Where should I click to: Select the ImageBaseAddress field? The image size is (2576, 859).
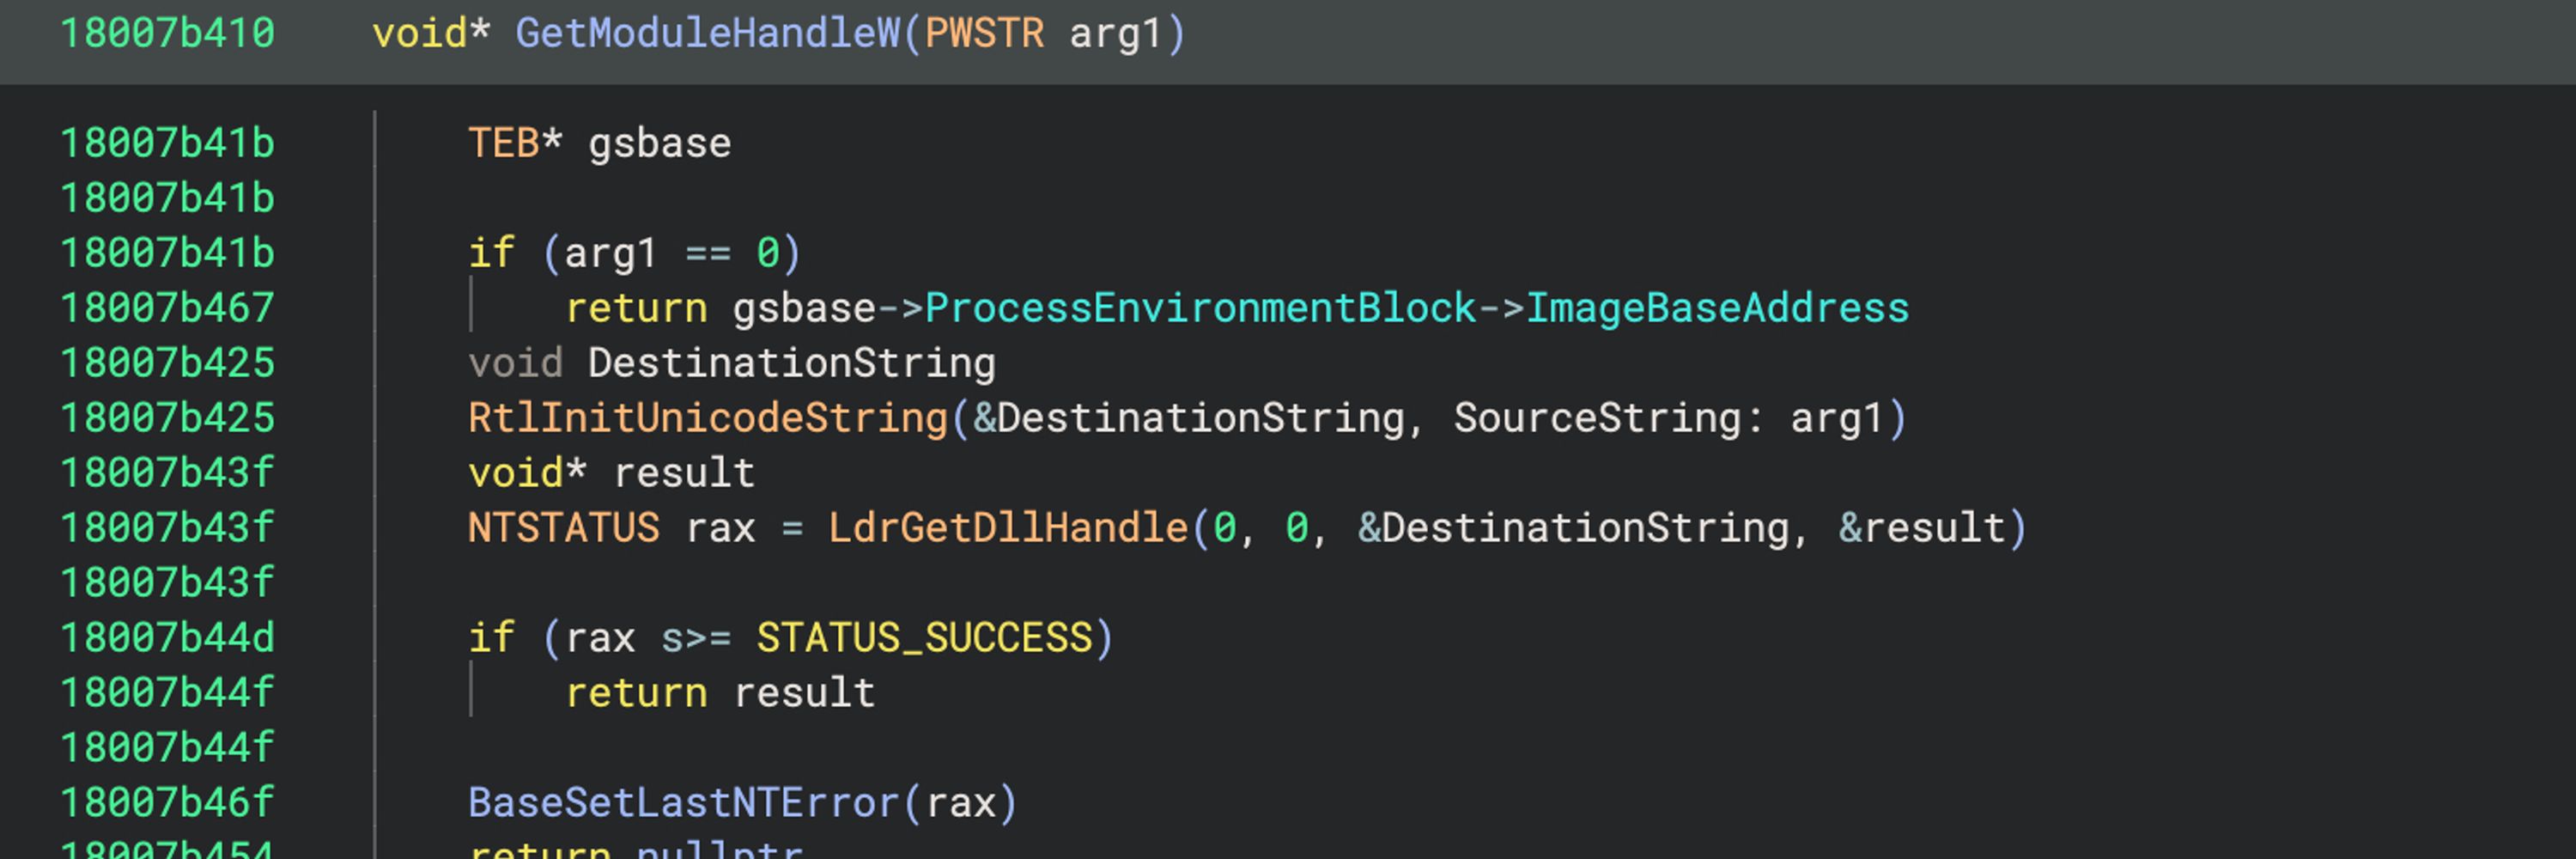tap(1718, 308)
